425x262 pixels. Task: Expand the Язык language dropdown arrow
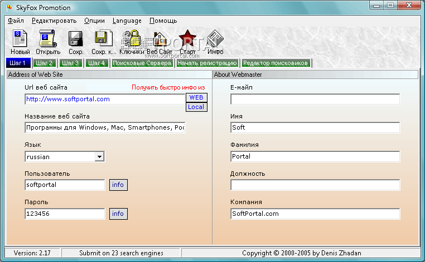coord(99,157)
